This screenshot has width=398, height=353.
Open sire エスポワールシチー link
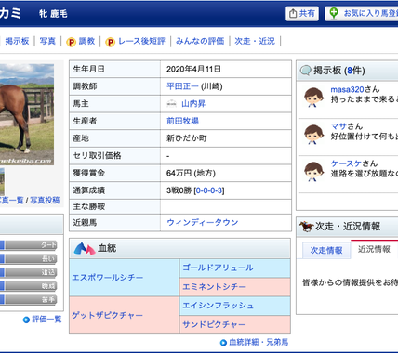(x=108, y=277)
